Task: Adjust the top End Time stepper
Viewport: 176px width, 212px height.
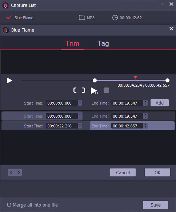Action: [145, 103]
